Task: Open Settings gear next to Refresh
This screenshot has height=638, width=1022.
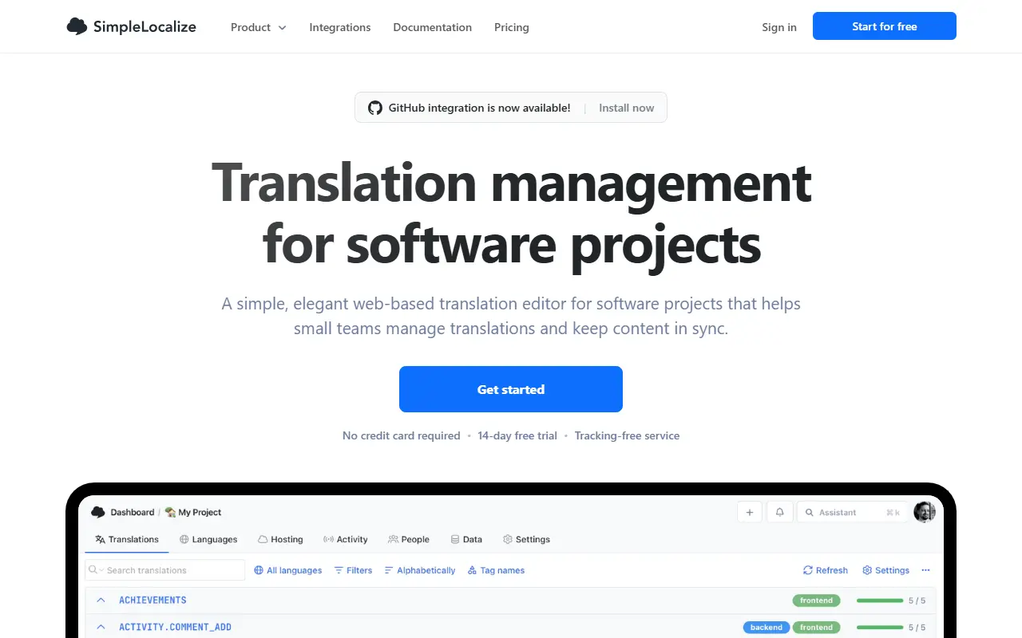Action: coord(886,570)
